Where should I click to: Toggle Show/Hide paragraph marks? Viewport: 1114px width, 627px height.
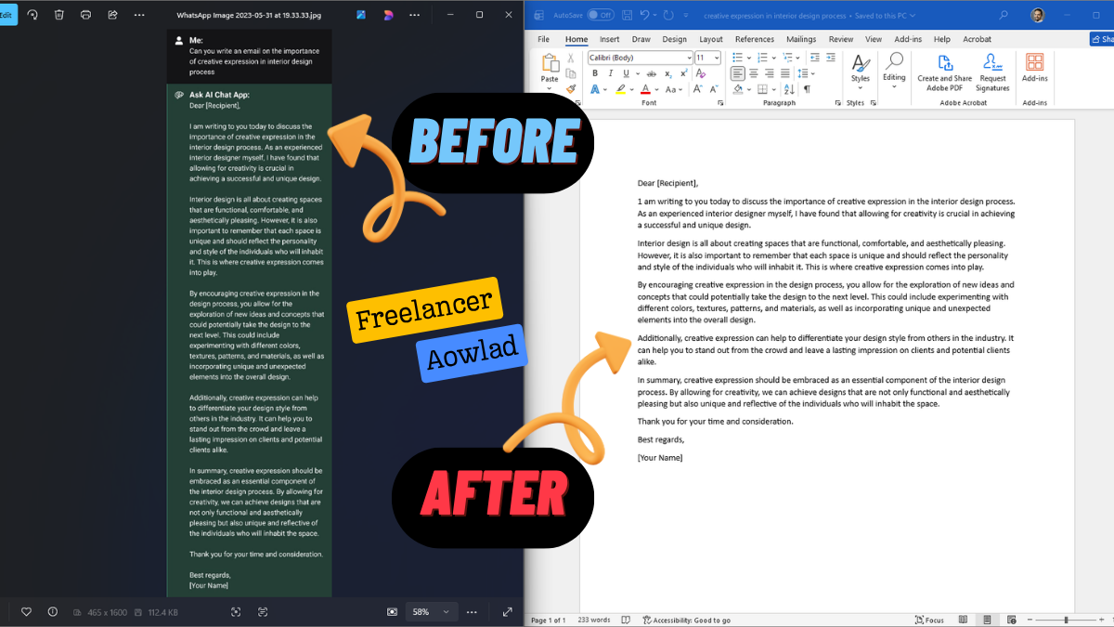(x=806, y=89)
